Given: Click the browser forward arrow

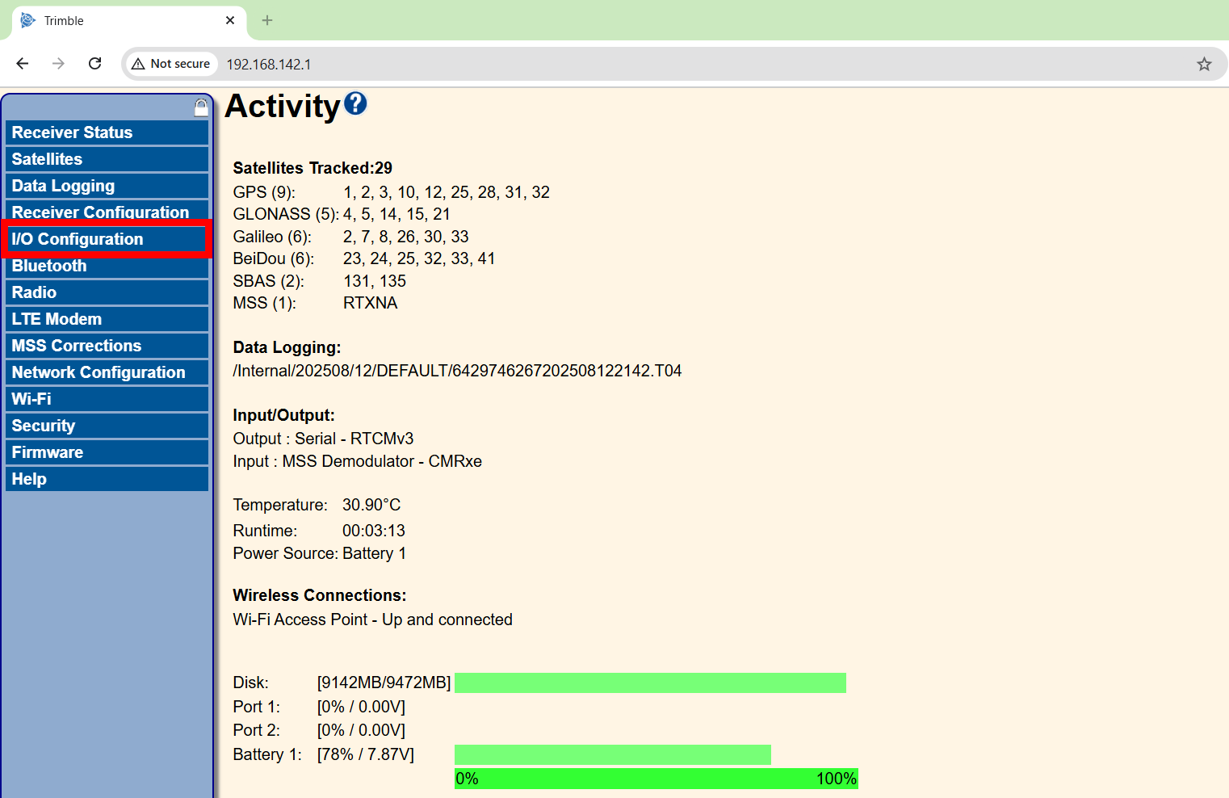Looking at the screenshot, I should point(58,64).
